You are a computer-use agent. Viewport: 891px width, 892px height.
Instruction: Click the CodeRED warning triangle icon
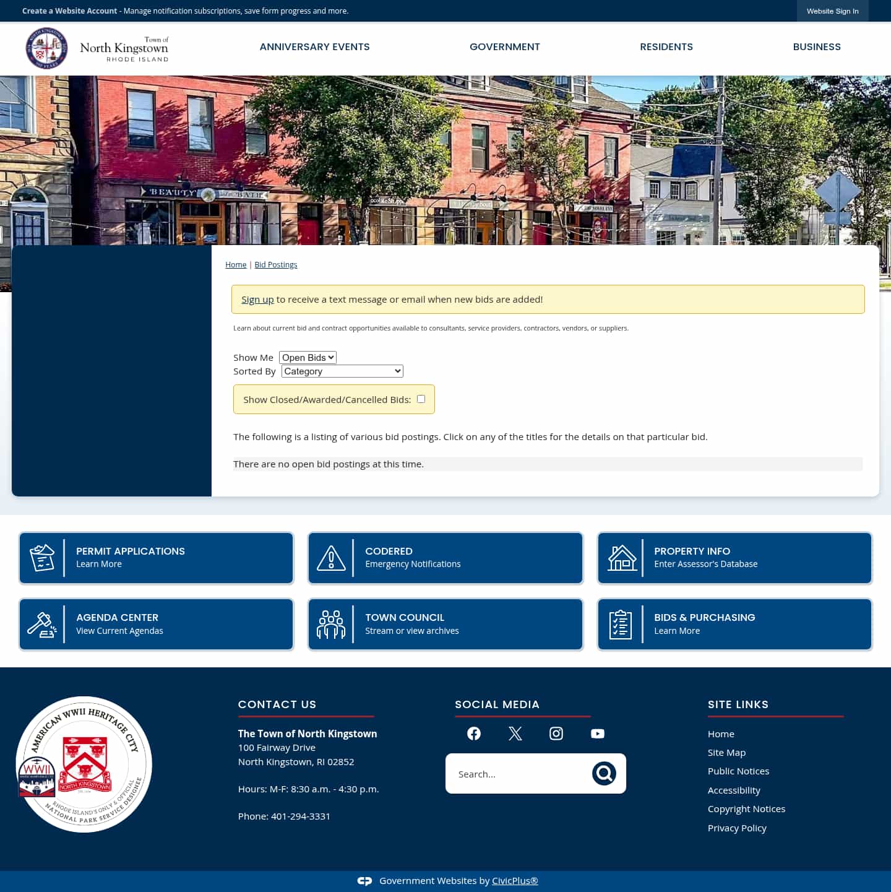[331, 558]
